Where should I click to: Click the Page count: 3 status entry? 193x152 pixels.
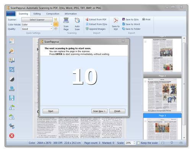click(92, 143)
